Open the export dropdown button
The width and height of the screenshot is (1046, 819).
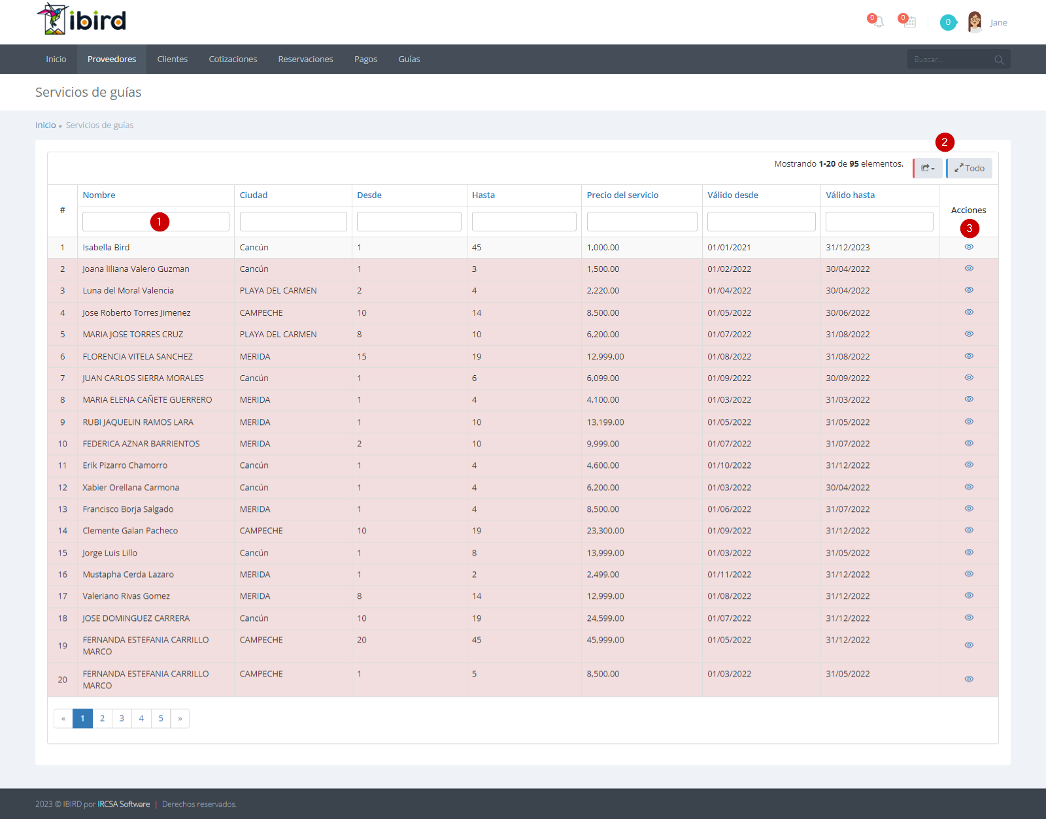click(x=928, y=168)
